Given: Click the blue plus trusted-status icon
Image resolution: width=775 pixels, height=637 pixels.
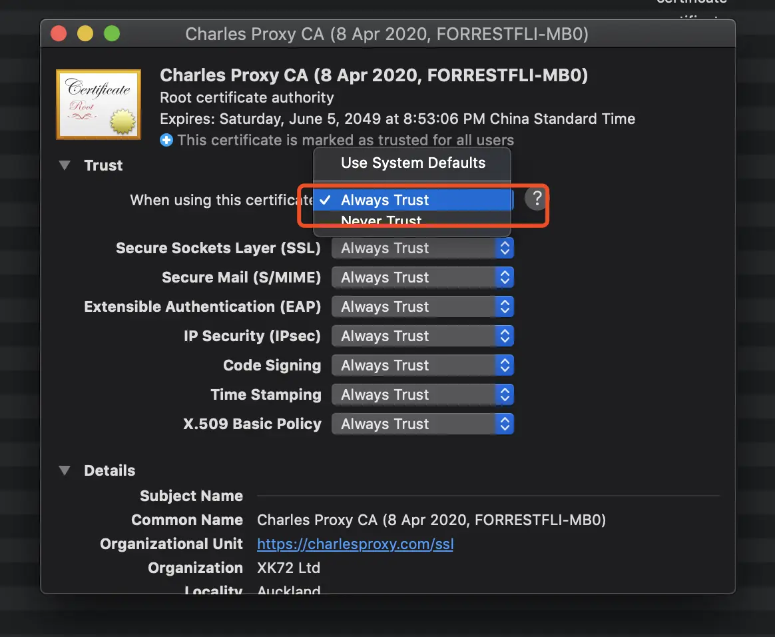Looking at the screenshot, I should tap(166, 141).
